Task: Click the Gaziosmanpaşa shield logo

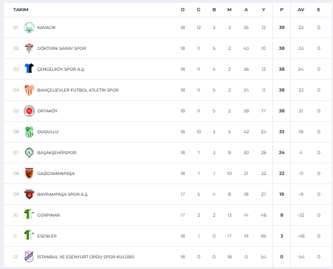Action: (29, 173)
